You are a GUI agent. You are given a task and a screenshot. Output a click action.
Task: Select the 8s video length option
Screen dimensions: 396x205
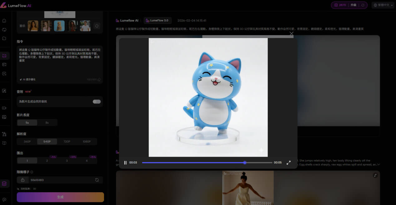click(x=47, y=123)
